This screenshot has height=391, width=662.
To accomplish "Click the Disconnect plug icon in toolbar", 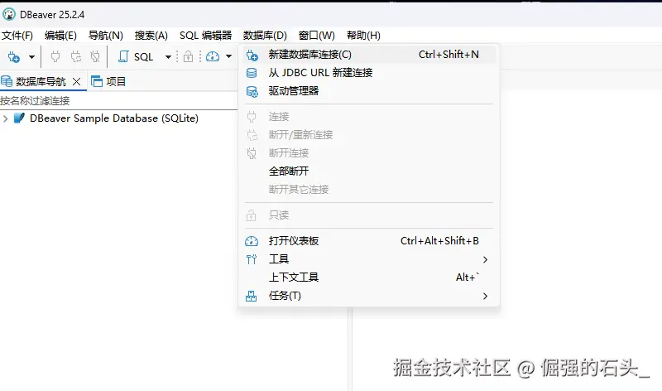I will (95, 56).
